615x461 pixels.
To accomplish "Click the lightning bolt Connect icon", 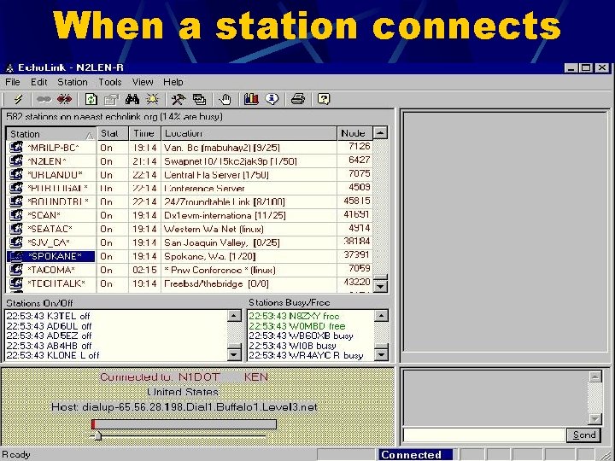I will point(18,99).
